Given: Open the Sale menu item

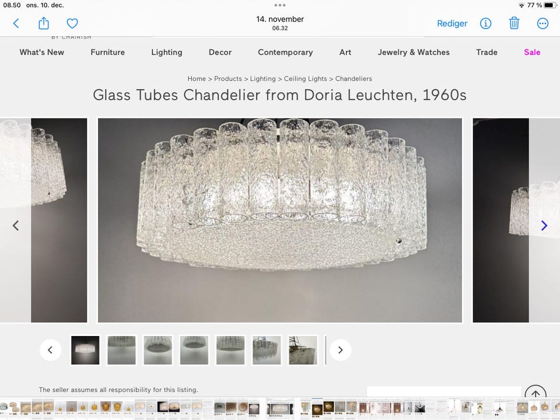Looking at the screenshot, I should [x=532, y=52].
